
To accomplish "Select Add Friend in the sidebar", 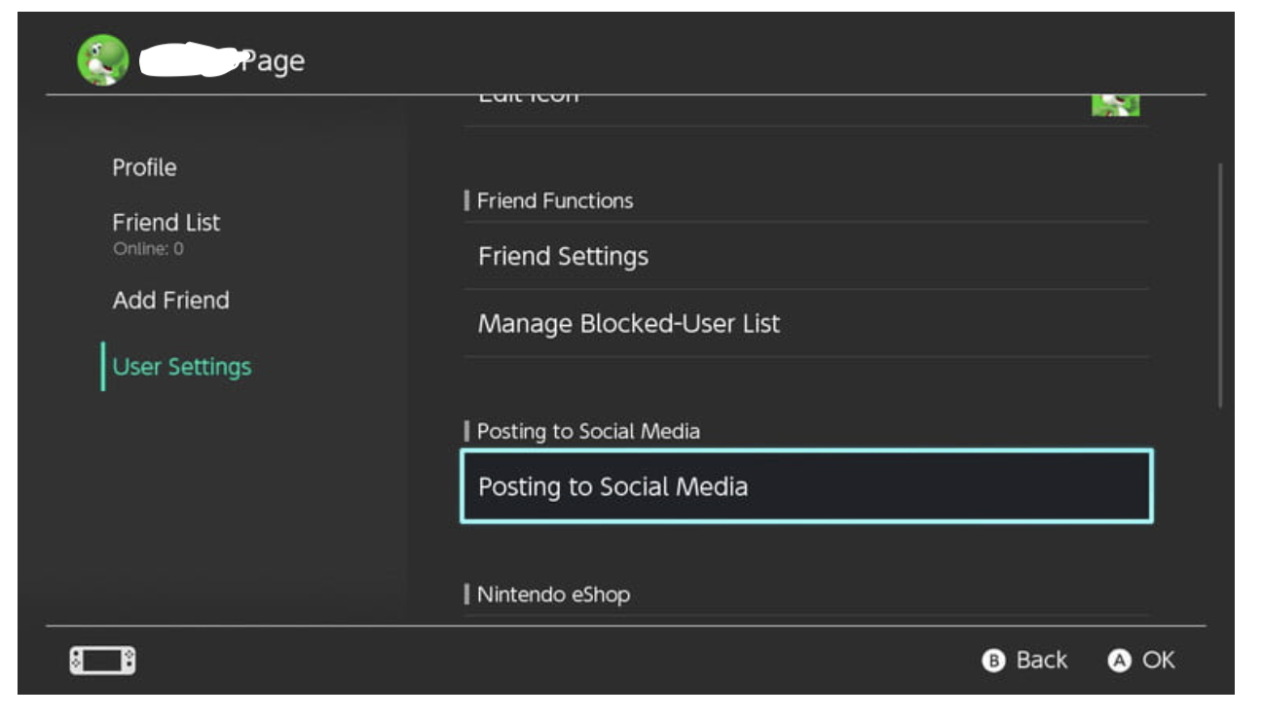I will coord(170,301).
